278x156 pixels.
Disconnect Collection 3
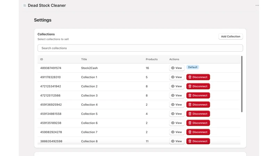tap(198, 96)
